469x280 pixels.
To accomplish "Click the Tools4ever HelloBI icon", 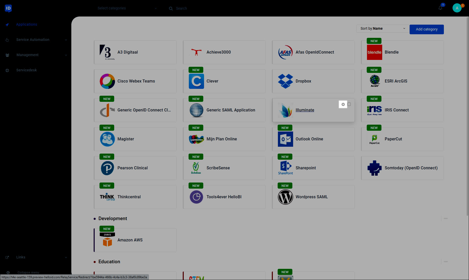I will tap(196, 197).
